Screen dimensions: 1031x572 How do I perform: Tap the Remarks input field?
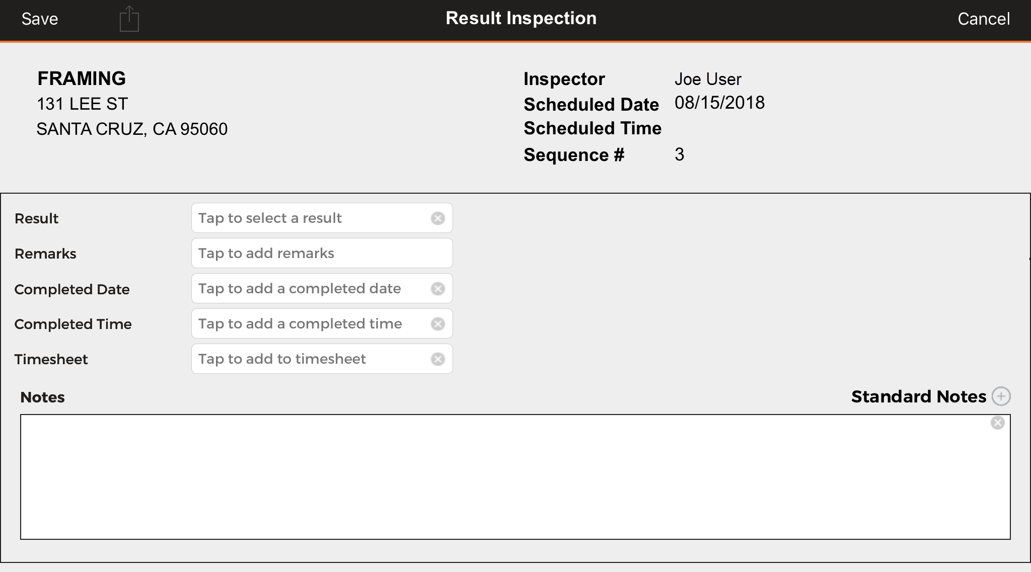(322, 254)
